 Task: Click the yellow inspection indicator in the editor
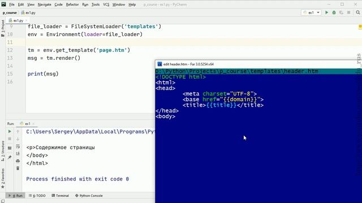click(x=360, y=27)
